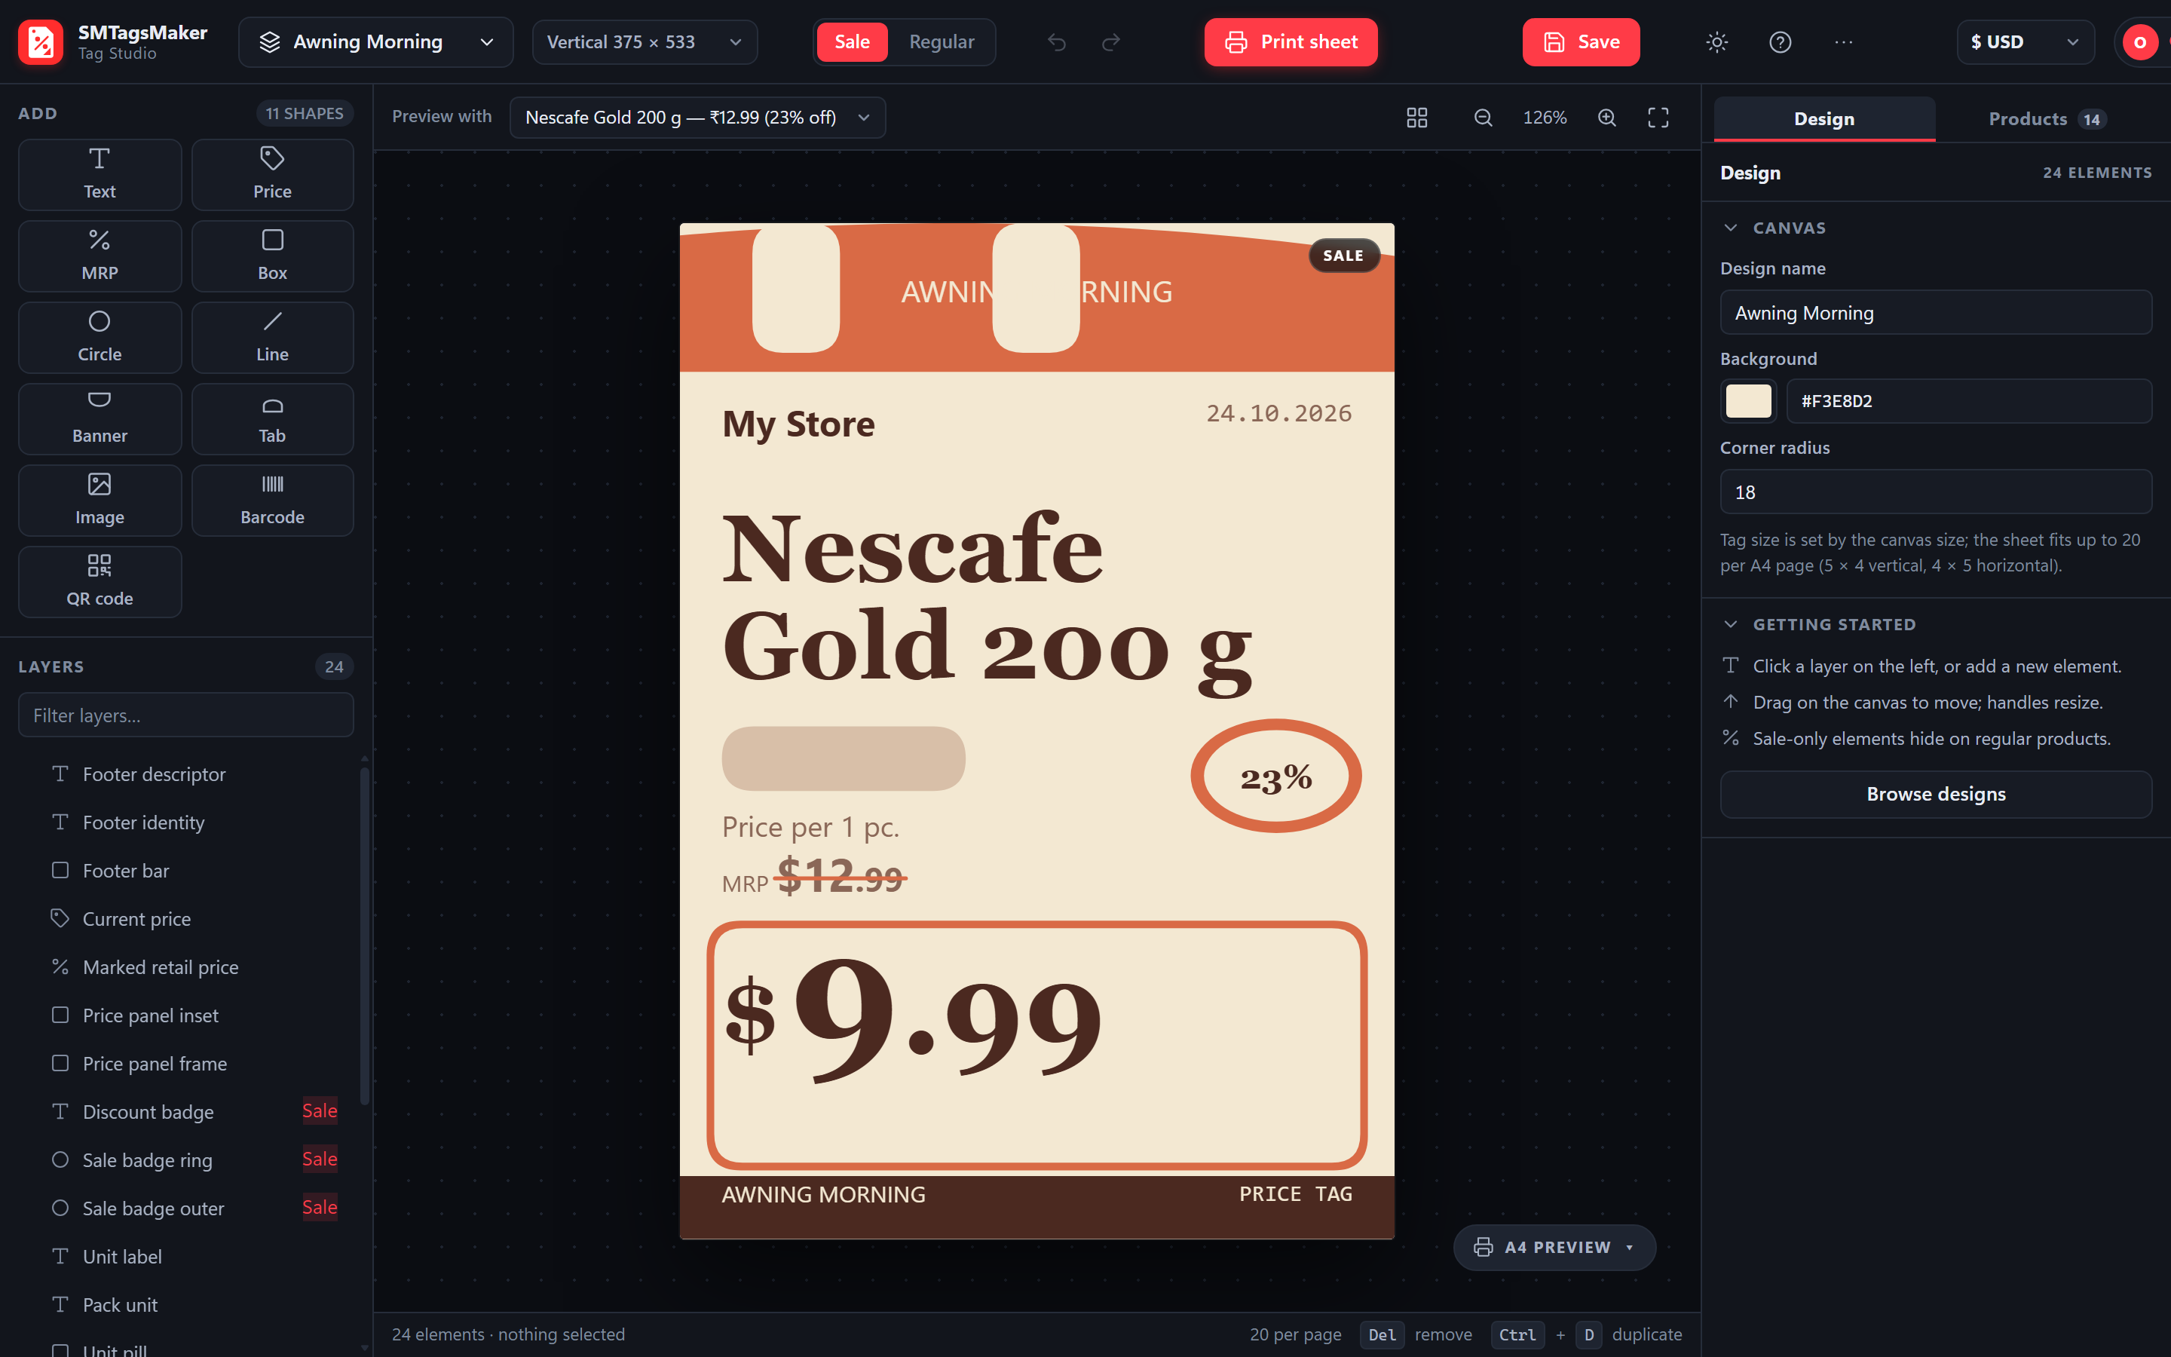Add a Text element
This screenshot has height=1357, width=2171.
(x=100, y=174)
